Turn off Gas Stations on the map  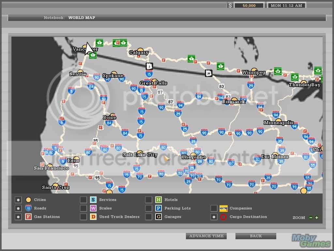pyautogui.click(x=18, y=217)
